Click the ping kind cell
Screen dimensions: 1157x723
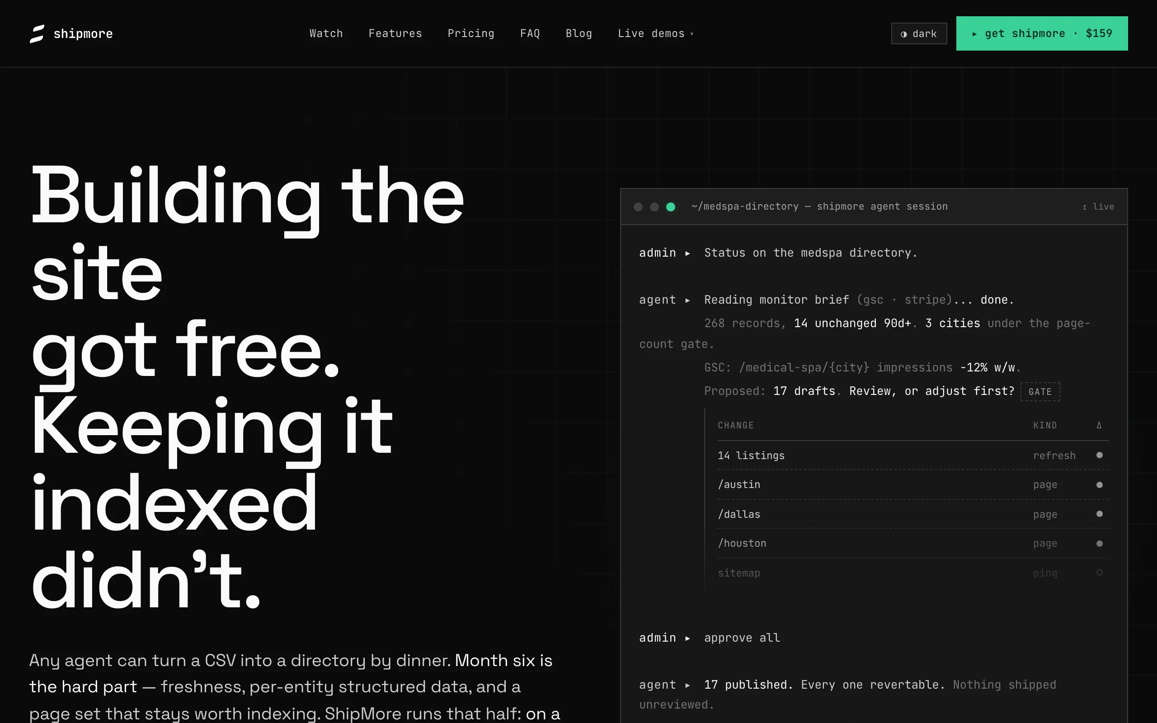1045,573
